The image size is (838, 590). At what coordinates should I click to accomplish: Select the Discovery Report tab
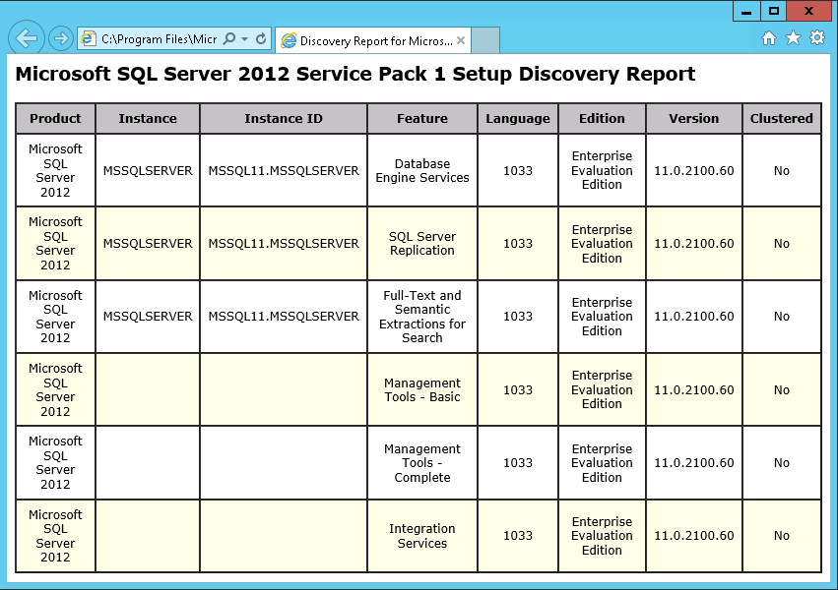372,40
